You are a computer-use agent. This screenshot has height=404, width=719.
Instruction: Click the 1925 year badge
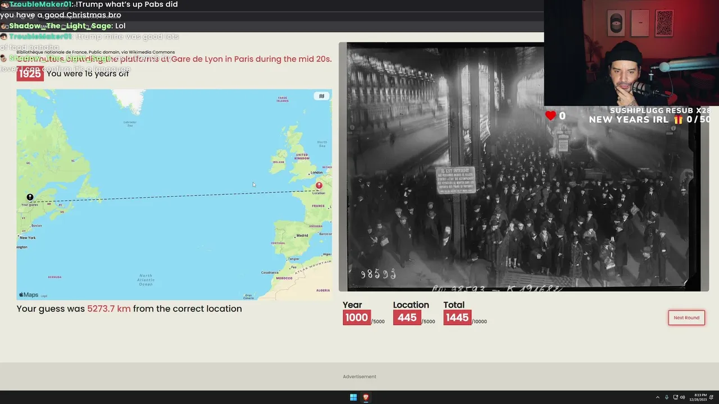click(30, 74)
